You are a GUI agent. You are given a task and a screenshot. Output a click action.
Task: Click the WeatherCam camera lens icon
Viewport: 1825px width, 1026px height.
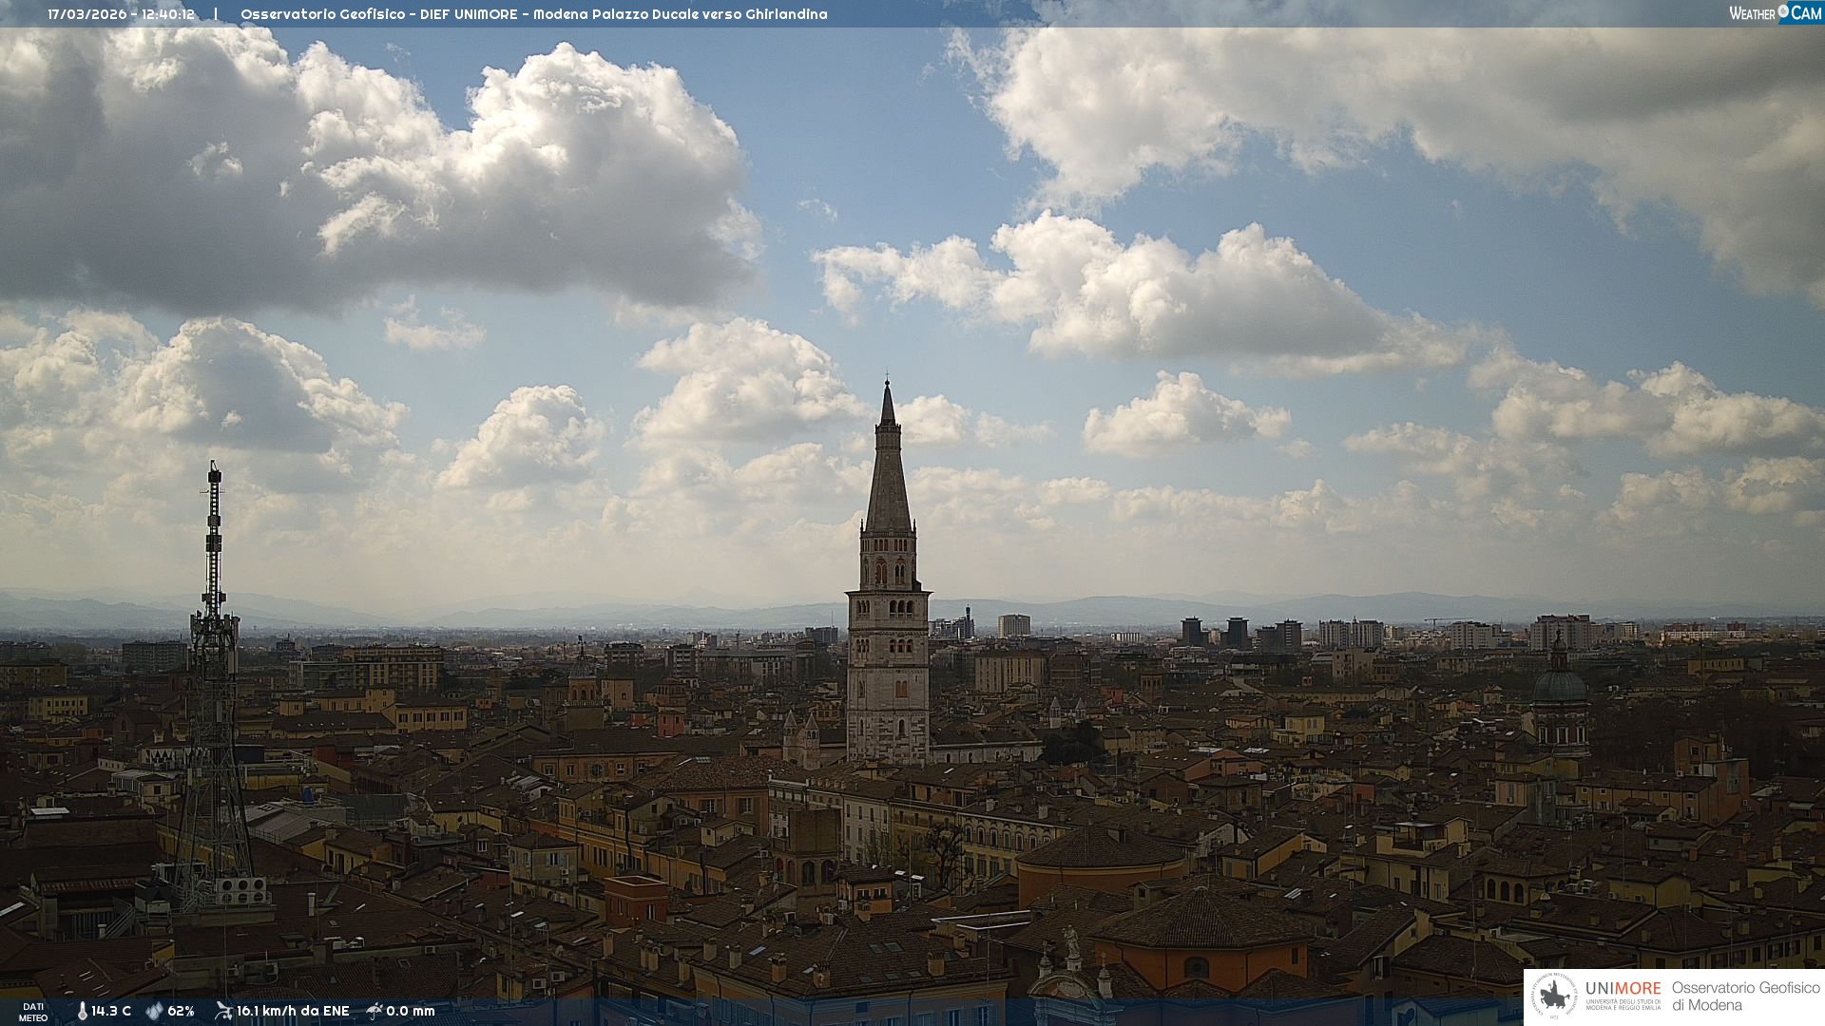tap(1783, 11)
